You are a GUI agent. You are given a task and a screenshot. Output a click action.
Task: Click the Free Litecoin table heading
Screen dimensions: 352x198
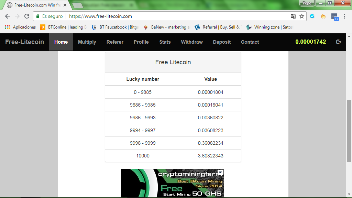tap(173, 62)
